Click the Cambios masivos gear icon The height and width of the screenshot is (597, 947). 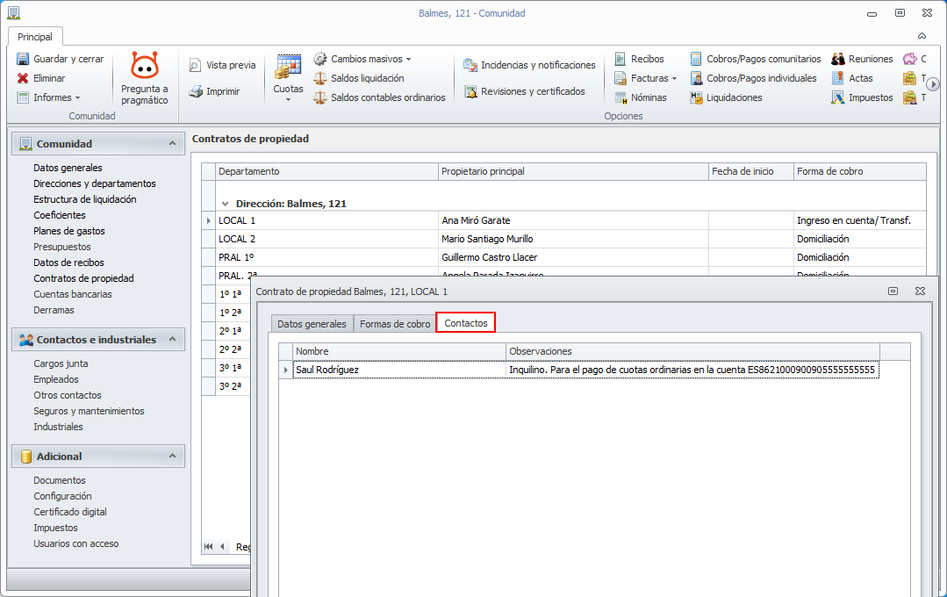tap(320, 59)
